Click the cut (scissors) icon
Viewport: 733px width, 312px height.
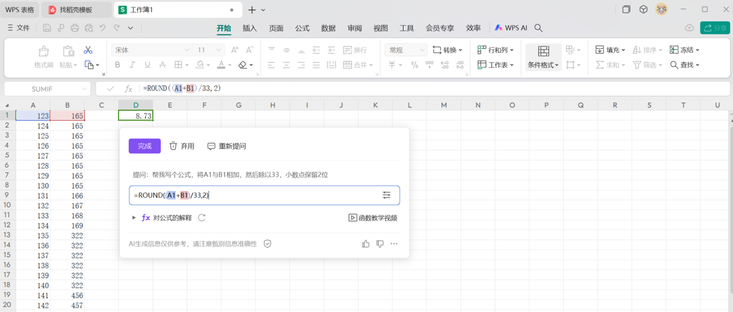(x=88, y=50)
